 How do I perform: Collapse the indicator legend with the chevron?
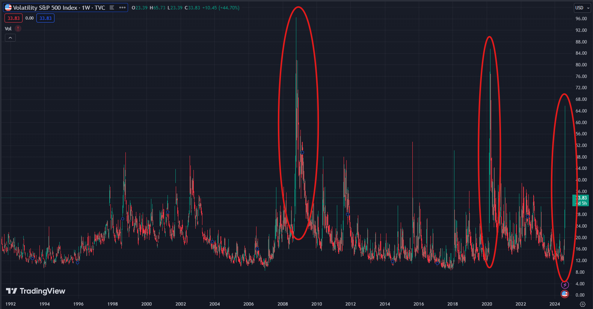(x=10, y=38)
